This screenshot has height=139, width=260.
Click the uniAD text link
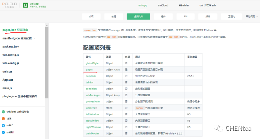point(10,125)
